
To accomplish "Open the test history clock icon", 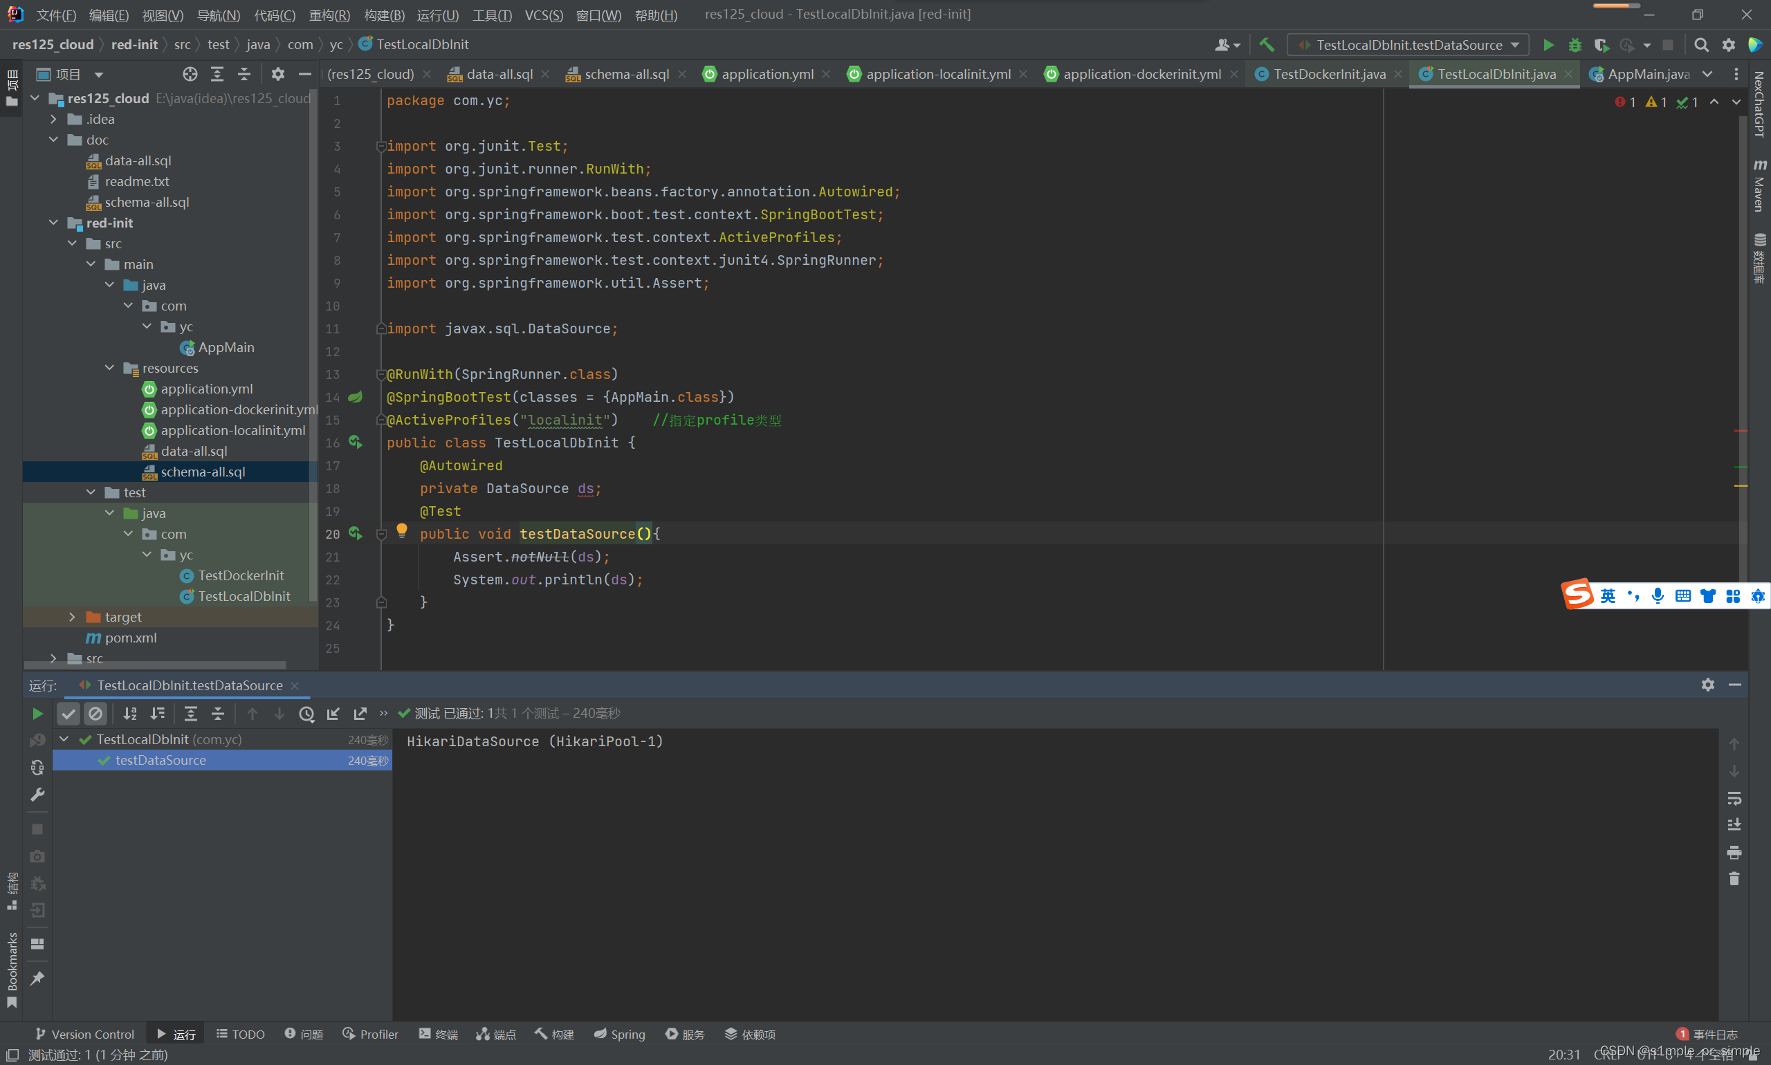I will 306,714.
